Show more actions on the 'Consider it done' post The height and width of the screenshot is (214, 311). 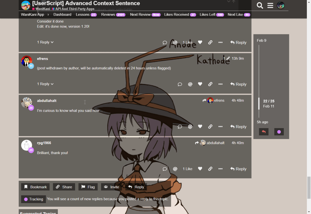click(220, 43)
